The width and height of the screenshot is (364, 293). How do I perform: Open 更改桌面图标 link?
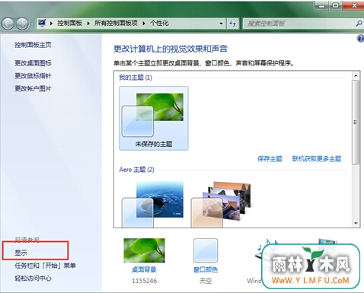[33, 63]
